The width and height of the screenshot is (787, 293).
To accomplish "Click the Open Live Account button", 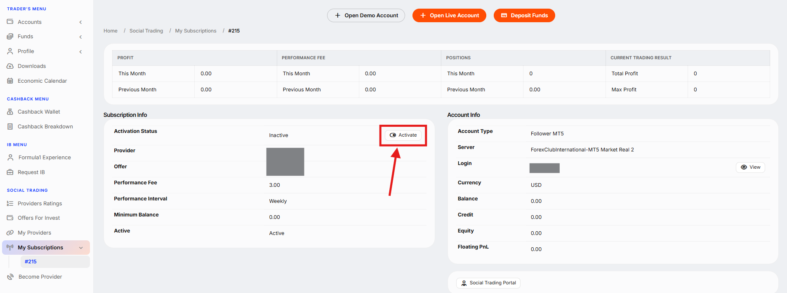I will (x=449, y=15).
